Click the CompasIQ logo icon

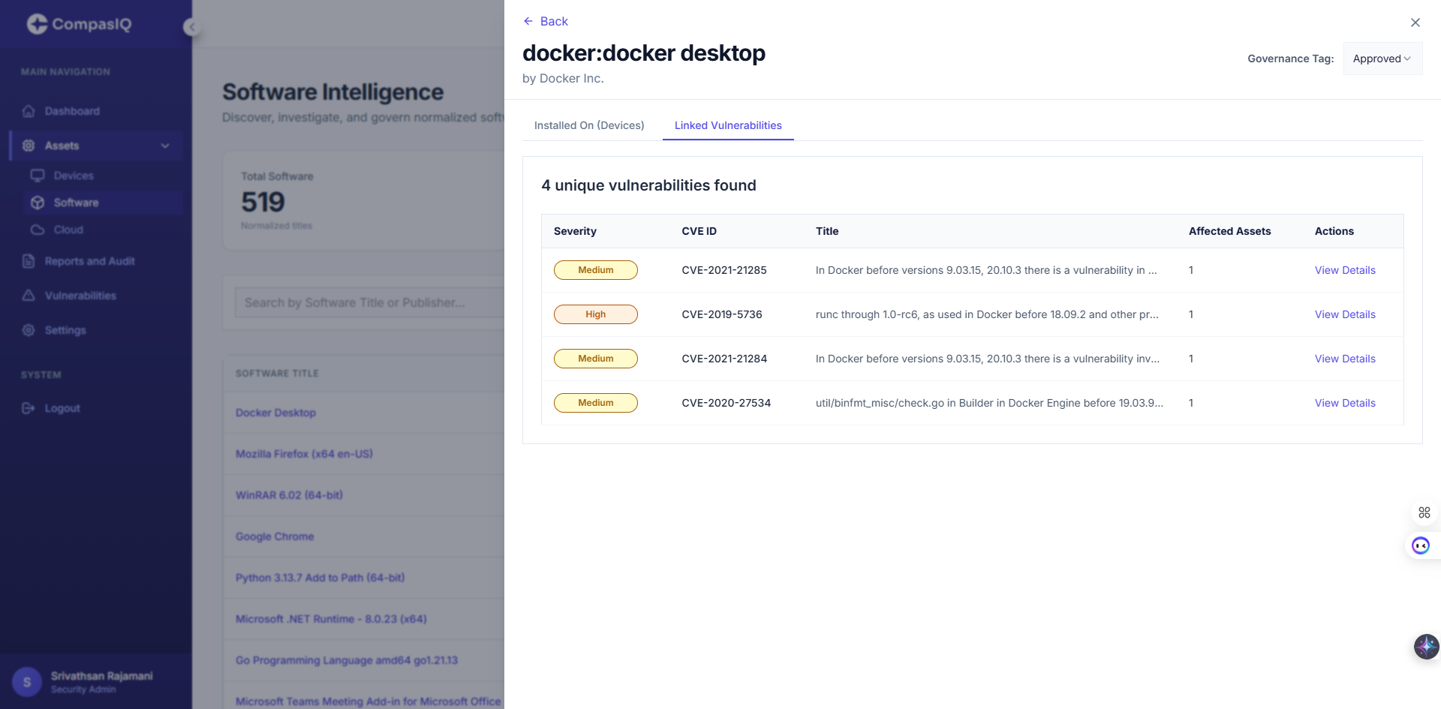pyautogui.click(x=37, y=24)
